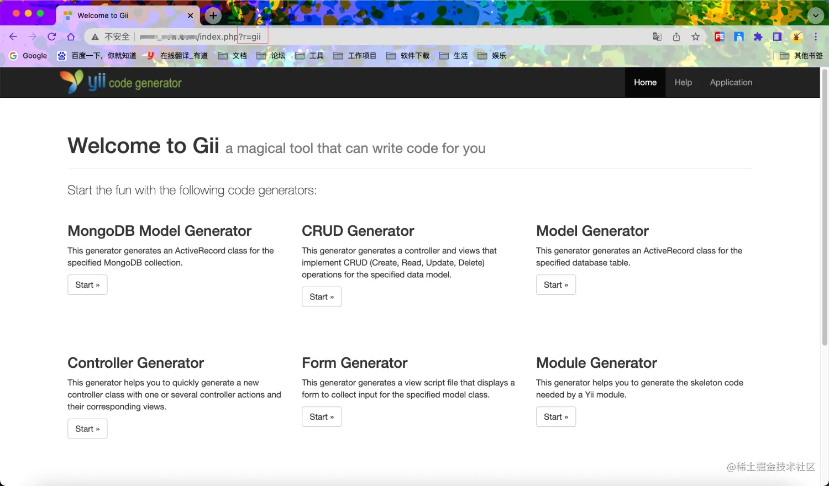The image size is (829, 486).
Task: Start the CRUD Generator
Action: click(x=322, y=297)
